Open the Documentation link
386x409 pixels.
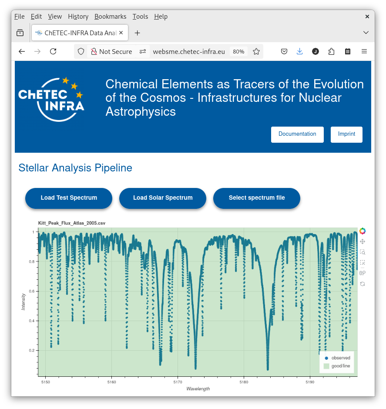click(x=297, y=134)
